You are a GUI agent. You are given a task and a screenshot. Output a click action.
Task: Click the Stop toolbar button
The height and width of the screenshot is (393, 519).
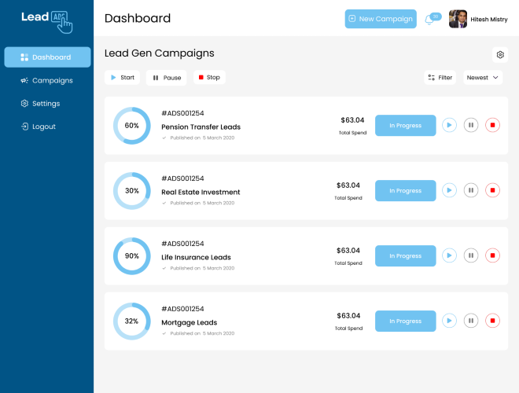click(x=209, y=77)
